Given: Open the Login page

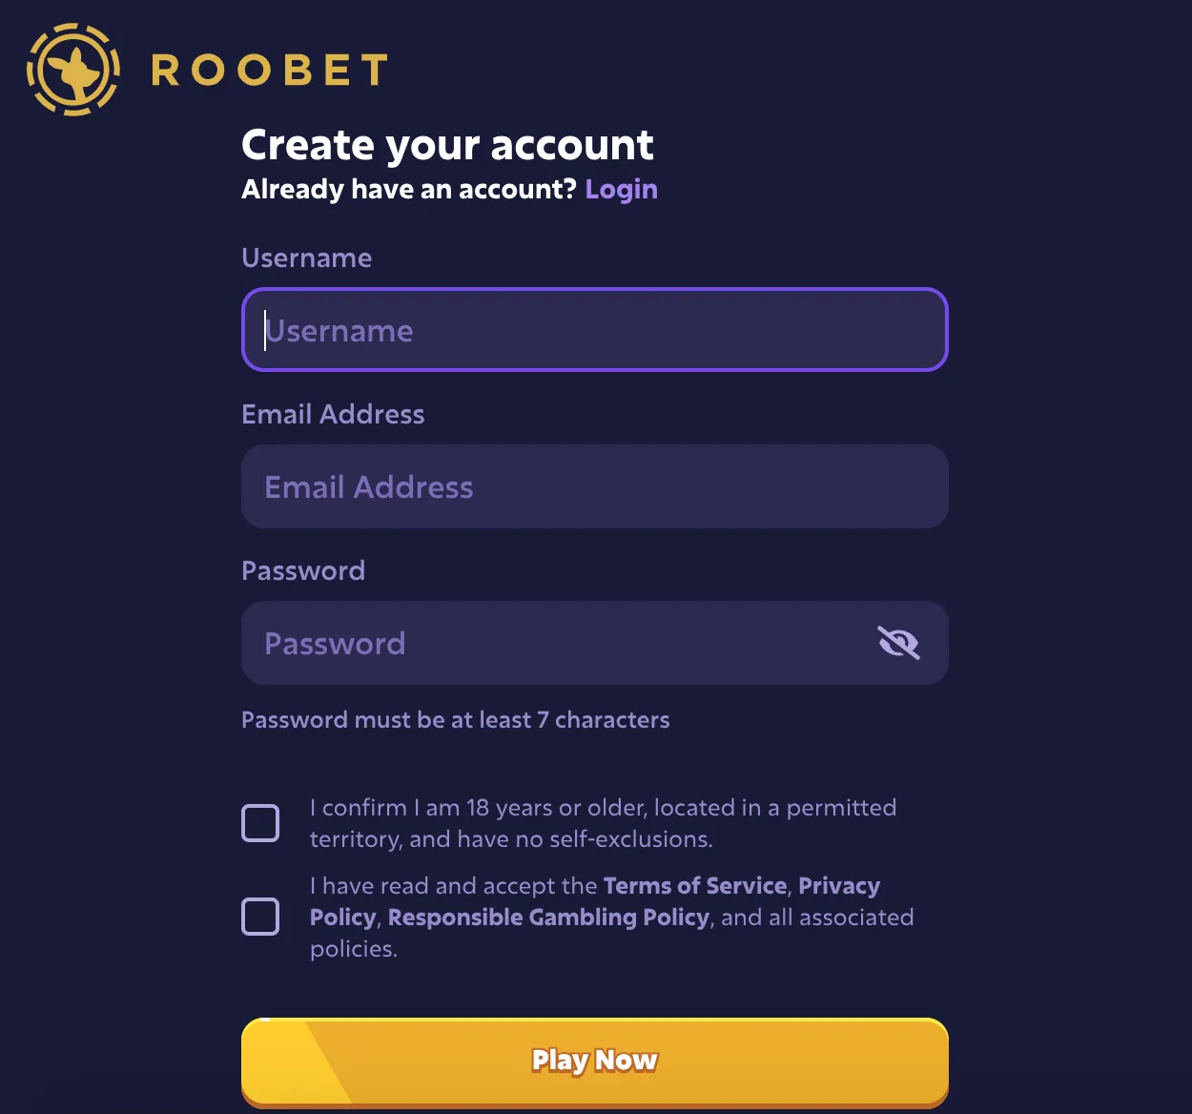Looking at the screenshot, I should (x=621, y=189).
